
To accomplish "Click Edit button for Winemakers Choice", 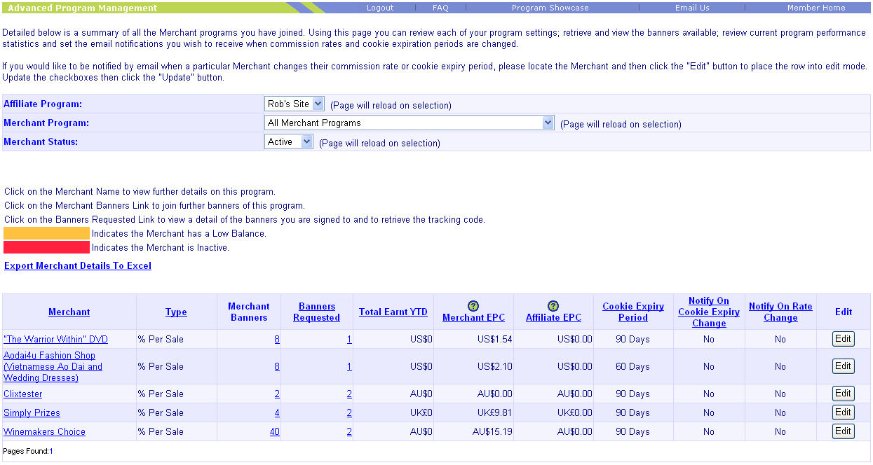I will click(x=843, y=431).
